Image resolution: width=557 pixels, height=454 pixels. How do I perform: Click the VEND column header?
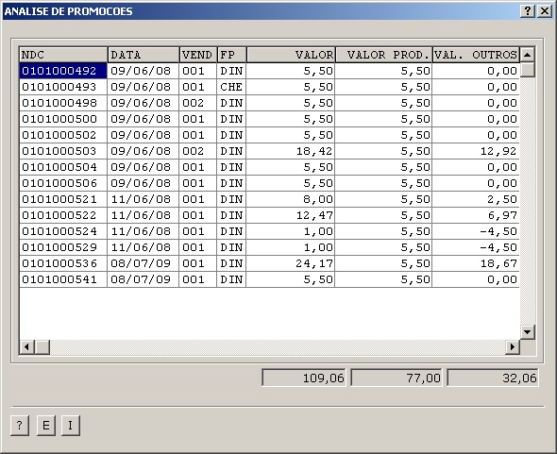pos(198,55)
